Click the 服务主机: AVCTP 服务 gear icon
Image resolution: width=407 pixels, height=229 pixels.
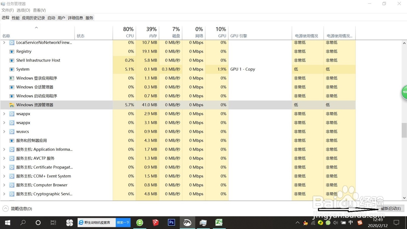click(x=12, y=158)
